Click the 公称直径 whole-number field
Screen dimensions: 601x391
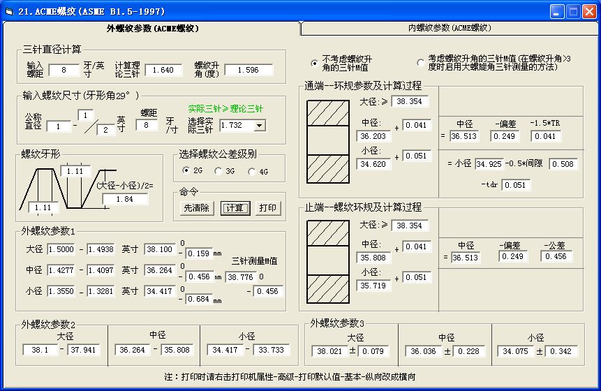tap(58, 126)
